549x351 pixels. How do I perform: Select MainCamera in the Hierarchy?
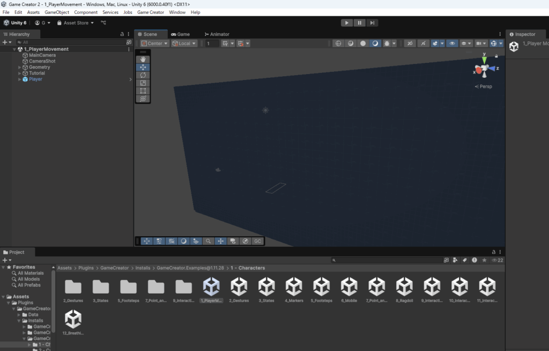[42, 55]
